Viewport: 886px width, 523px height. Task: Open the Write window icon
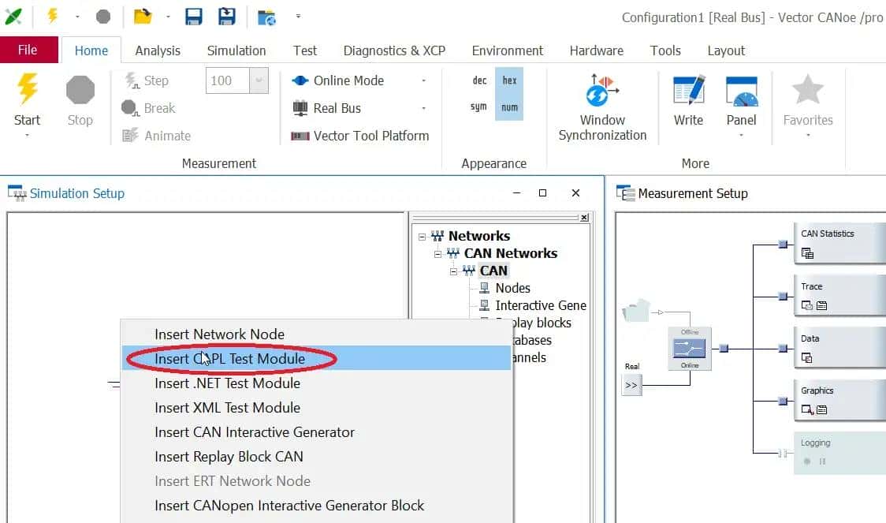pyautogui.click(x=688, y=101)
